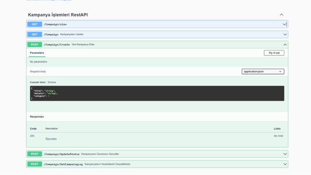Click the Kampanya İşlemleri RestAPI heading
This screenshot has height=175, width=311.
point(58,15)
